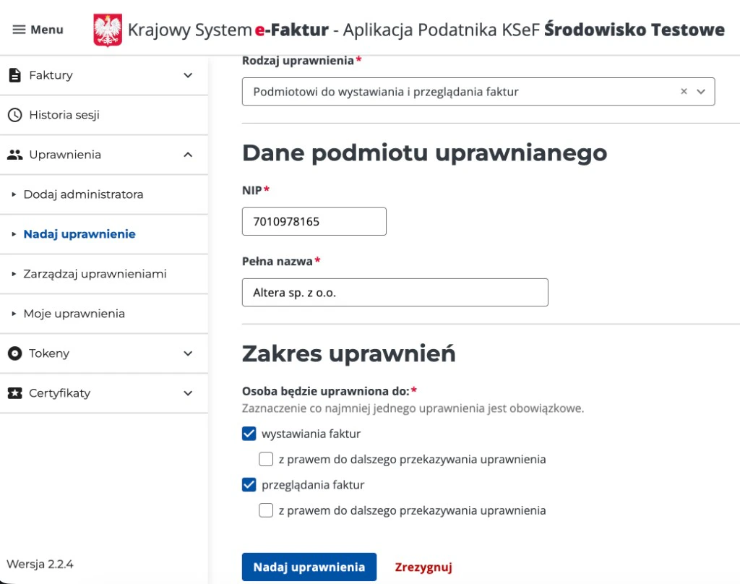The height and width of the screenshot is (584, 740).
Task: Expand the Tokeny section chevron
Action: click(188, 353)
